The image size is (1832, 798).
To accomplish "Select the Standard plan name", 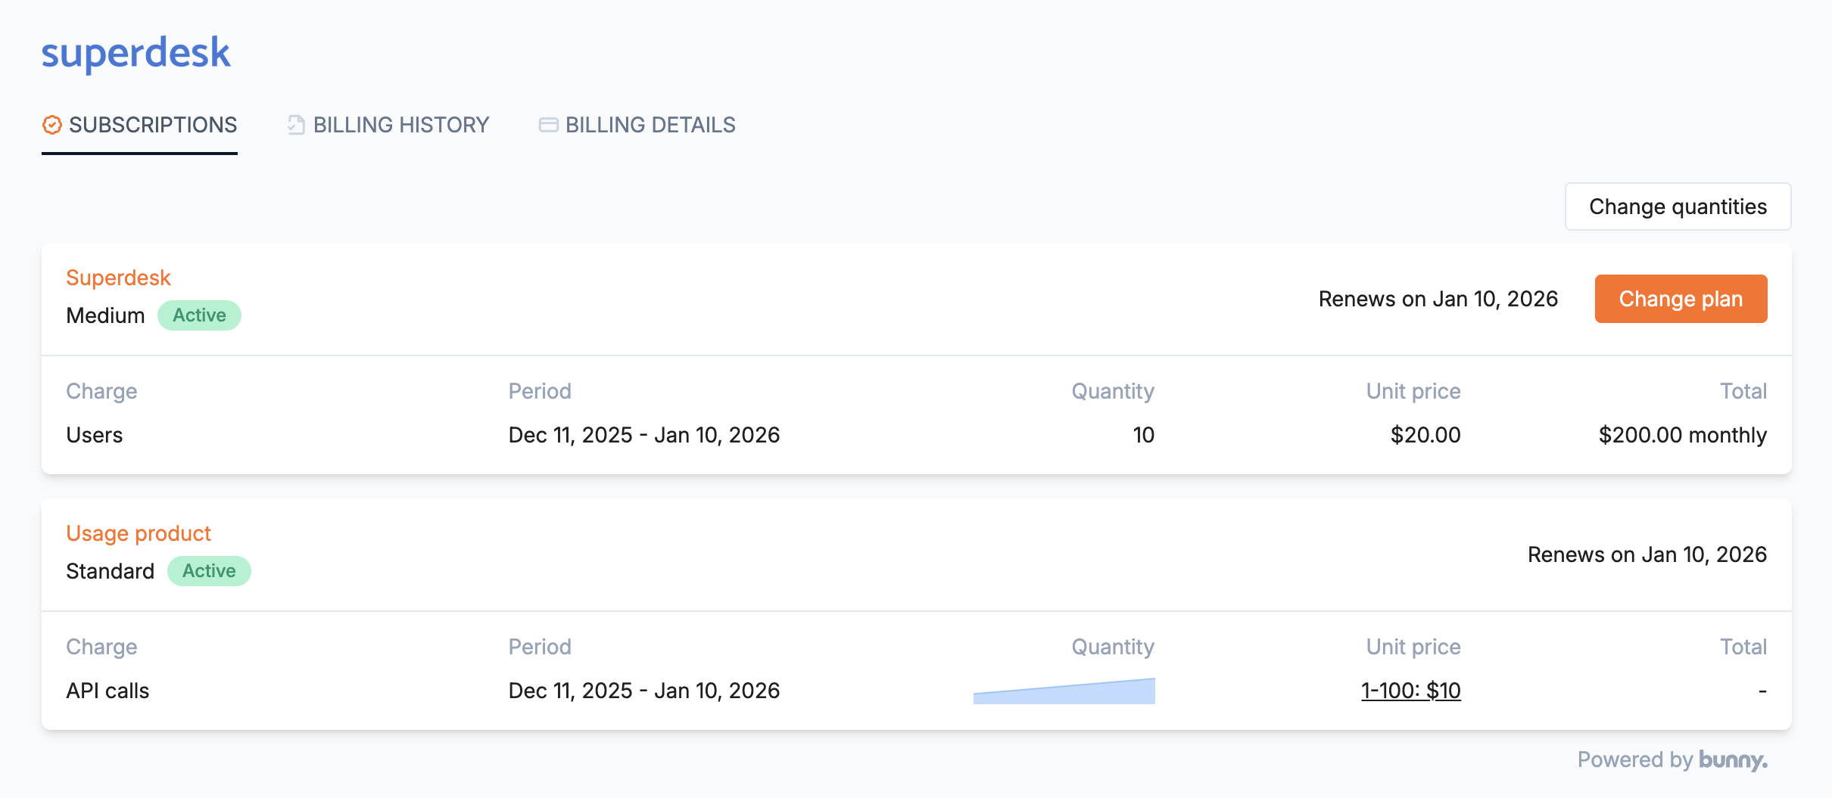I will coord(110,571).
